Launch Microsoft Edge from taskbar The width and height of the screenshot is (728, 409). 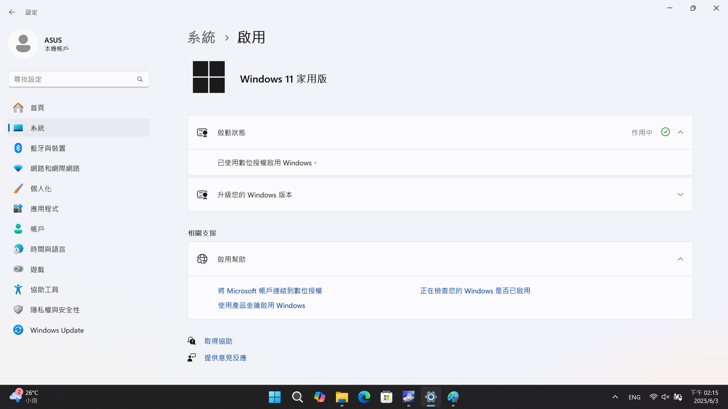(x=364, y=397)
